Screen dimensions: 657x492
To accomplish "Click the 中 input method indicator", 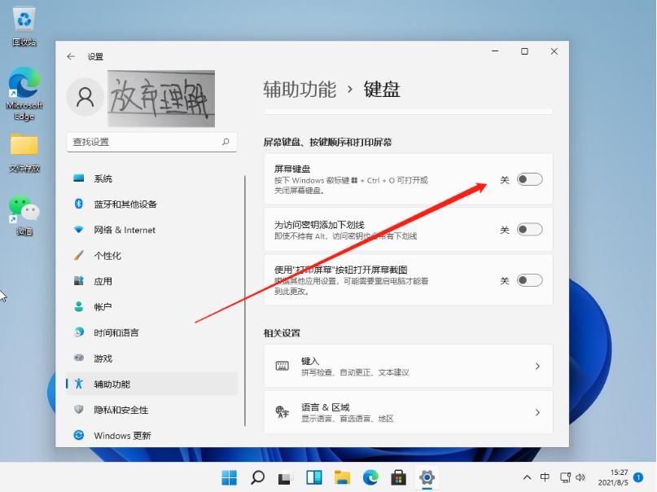I will click(x=545, y=477).
